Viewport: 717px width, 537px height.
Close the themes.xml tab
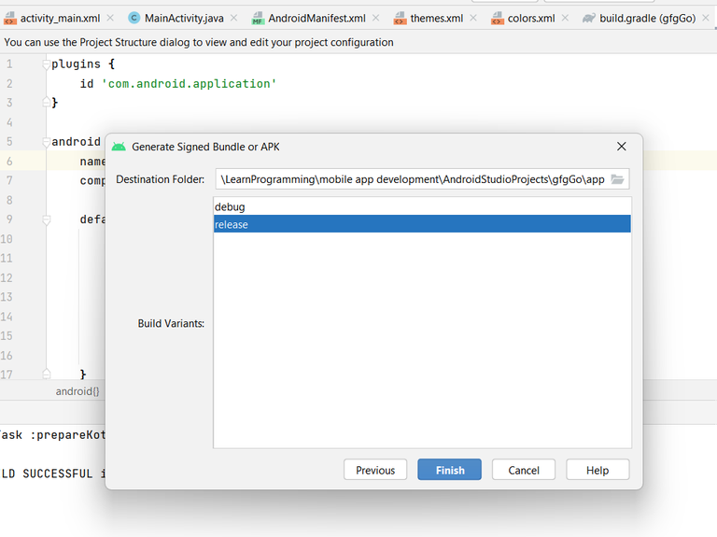pos(471,18)
